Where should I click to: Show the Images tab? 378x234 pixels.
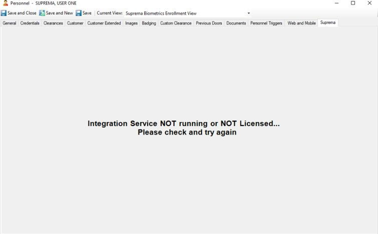[x=131, y=23]
